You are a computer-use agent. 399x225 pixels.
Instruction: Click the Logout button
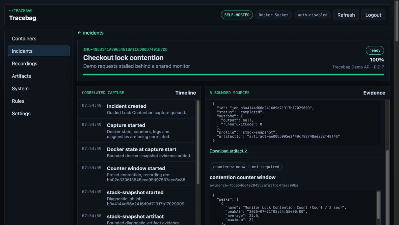[373, 15]
